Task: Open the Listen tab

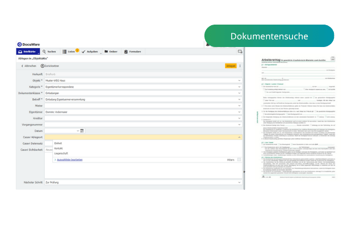Action: (x=69, y=51)
